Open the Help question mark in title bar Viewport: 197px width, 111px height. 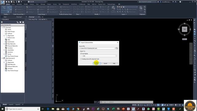click(x=180, y=2)
